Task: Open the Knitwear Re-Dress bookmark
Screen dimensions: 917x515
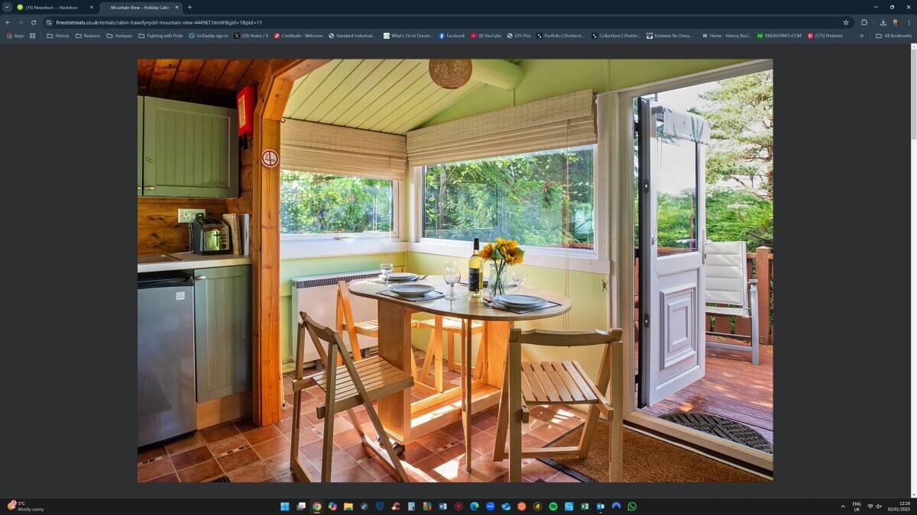Action: click(670, 35)
